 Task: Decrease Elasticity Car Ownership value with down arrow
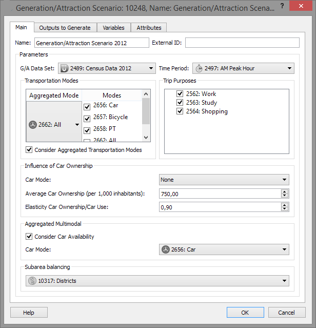[285, 209]
